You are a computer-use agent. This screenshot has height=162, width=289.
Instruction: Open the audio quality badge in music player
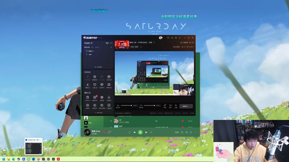click(x=177, y=132)
